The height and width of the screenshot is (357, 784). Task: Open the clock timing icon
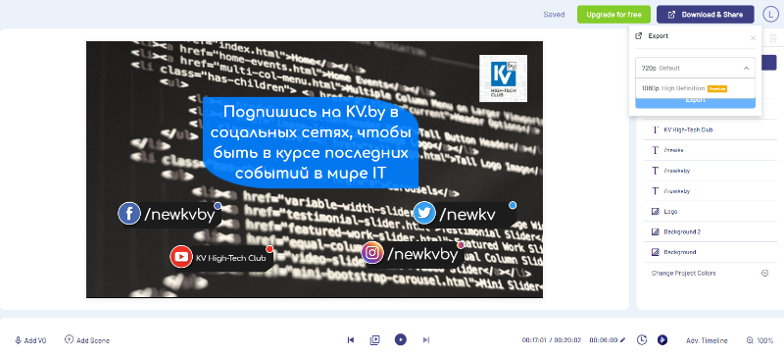coord(642,340)
